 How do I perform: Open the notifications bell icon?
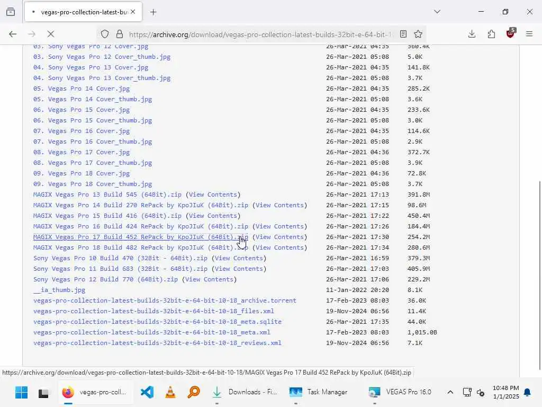[527, 393]
